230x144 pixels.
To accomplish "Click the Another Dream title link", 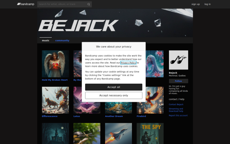I will coord(114,116).
